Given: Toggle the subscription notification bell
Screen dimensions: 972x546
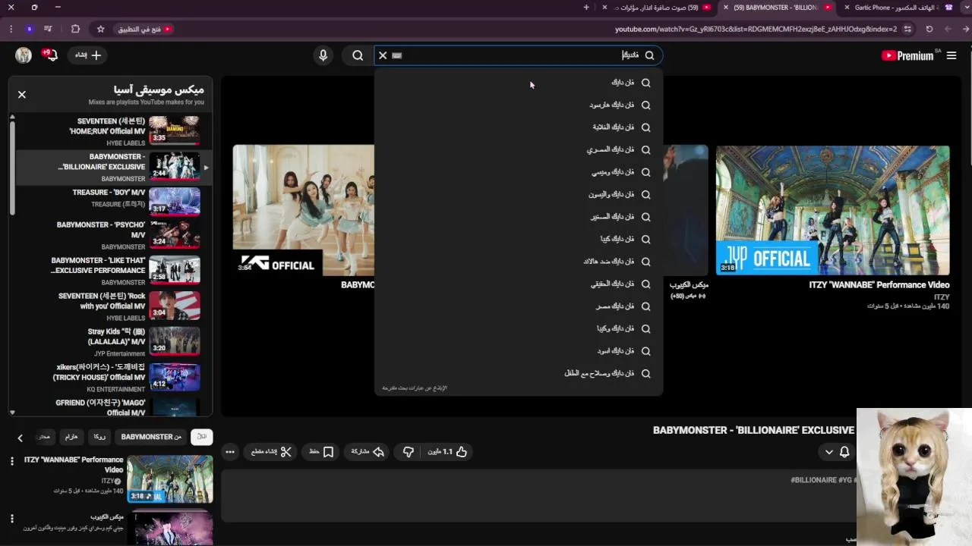Looking at the screenshot, I should pos(844,452).
